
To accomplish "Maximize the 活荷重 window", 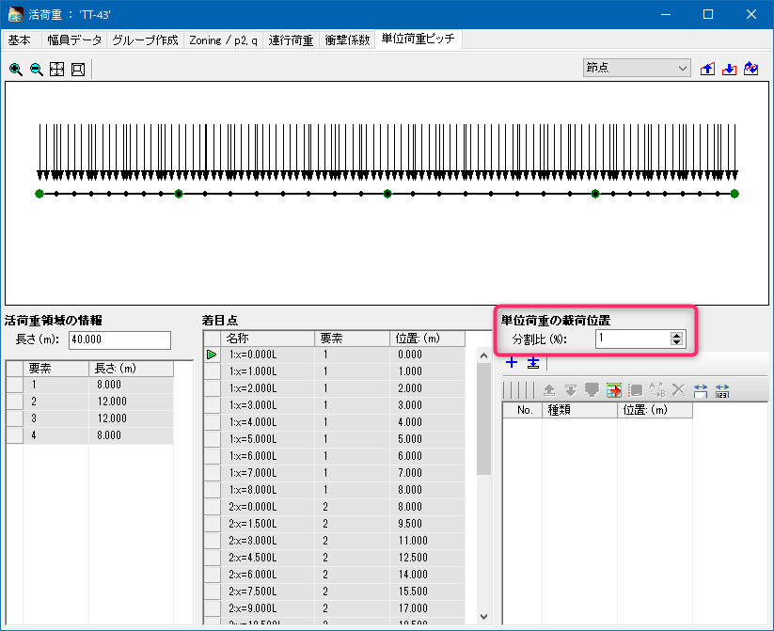I will tap(708, 14).
